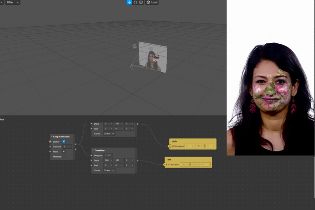Toggle the Local coordinate space button
The width and height of the screenshot is (315, 210).
152,2
